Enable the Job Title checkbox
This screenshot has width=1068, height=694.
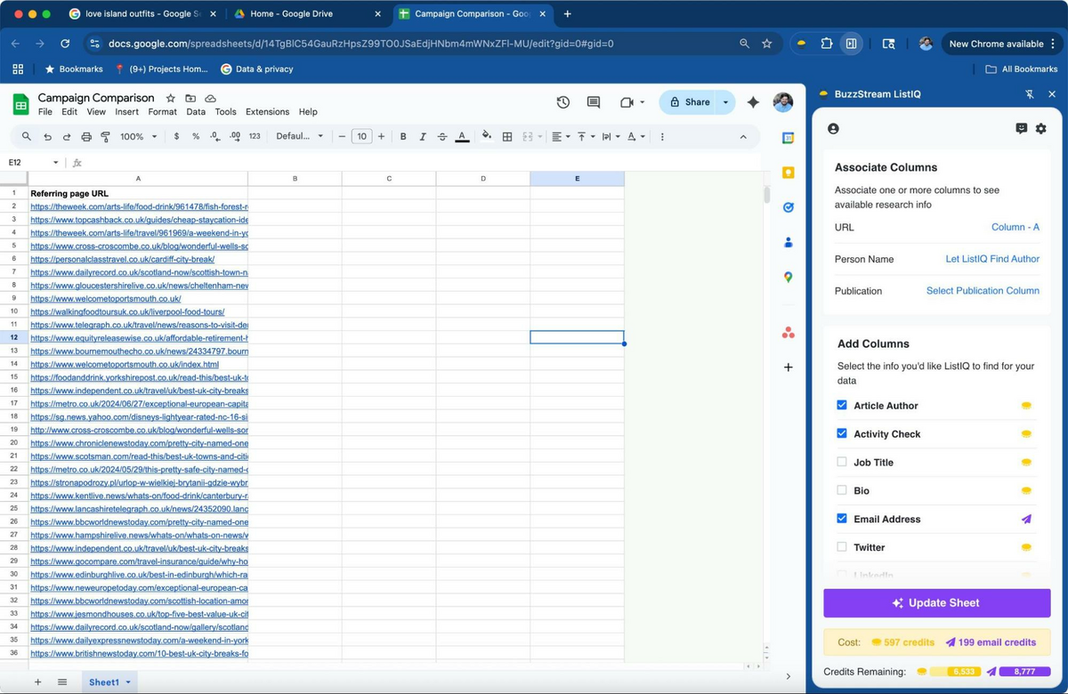tap(841, 462)
